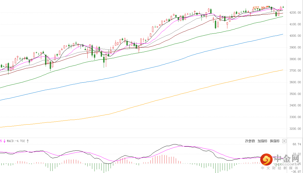Open 换指标 to switch indicator
Screen dimensions: 303x173
tap(275, 141)
